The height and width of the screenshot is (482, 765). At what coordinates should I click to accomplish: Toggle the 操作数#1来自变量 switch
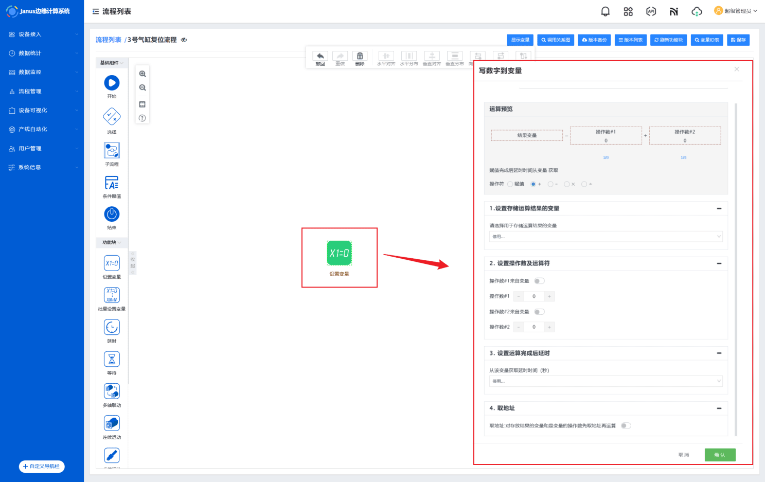coord(539,281)
